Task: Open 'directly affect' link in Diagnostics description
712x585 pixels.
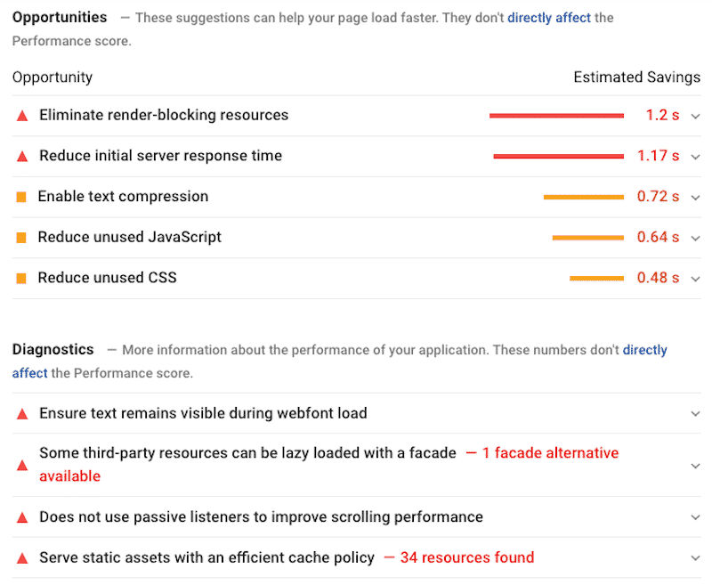Action: coord(644,350)
